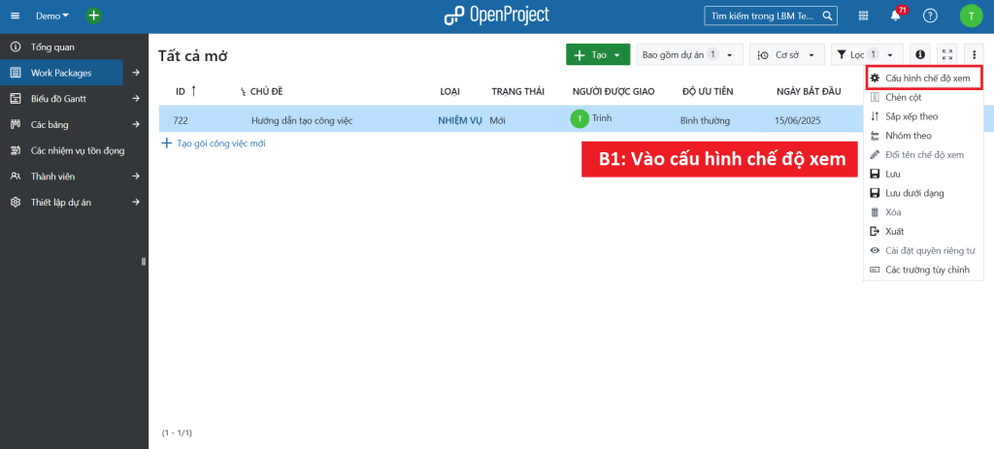Expand the Demo project dropdown
Image resolution: width=994 pixels, height=449 pixels.
(52, 16)
